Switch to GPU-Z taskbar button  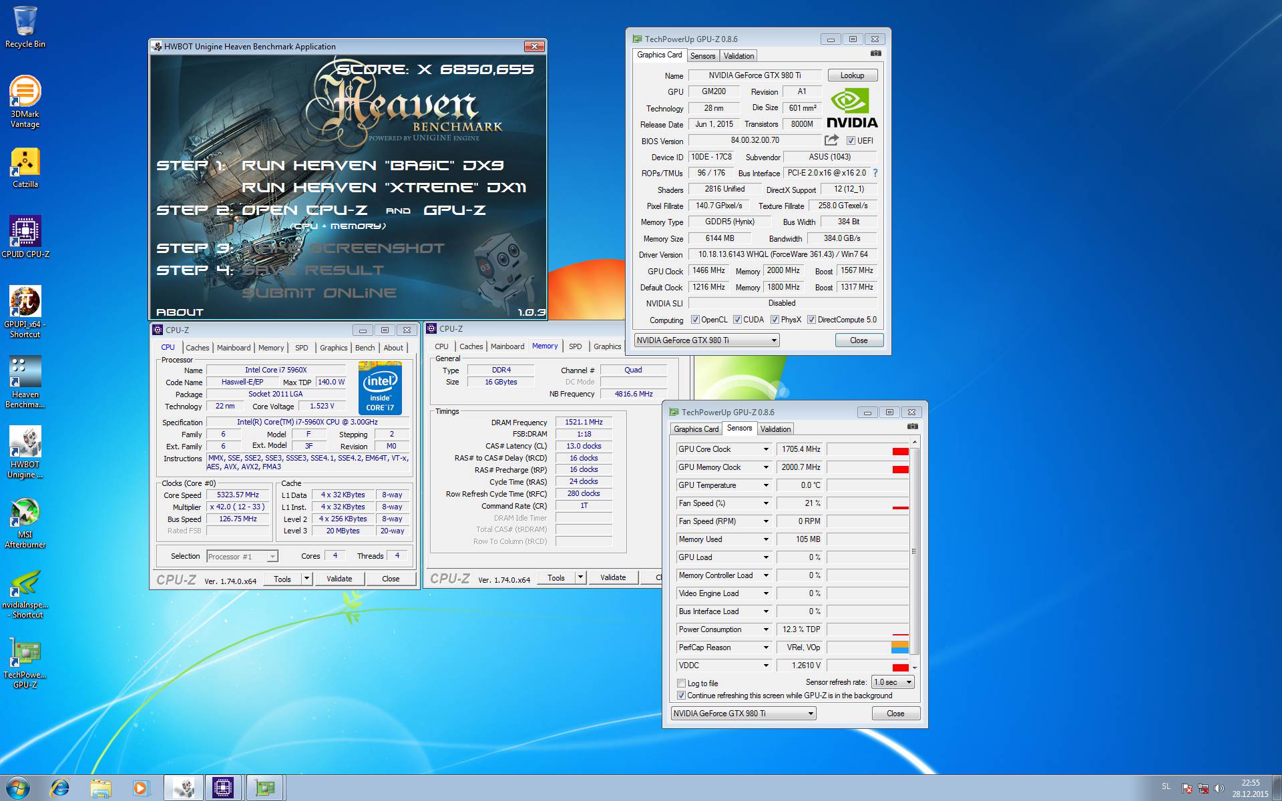(265, 788)
